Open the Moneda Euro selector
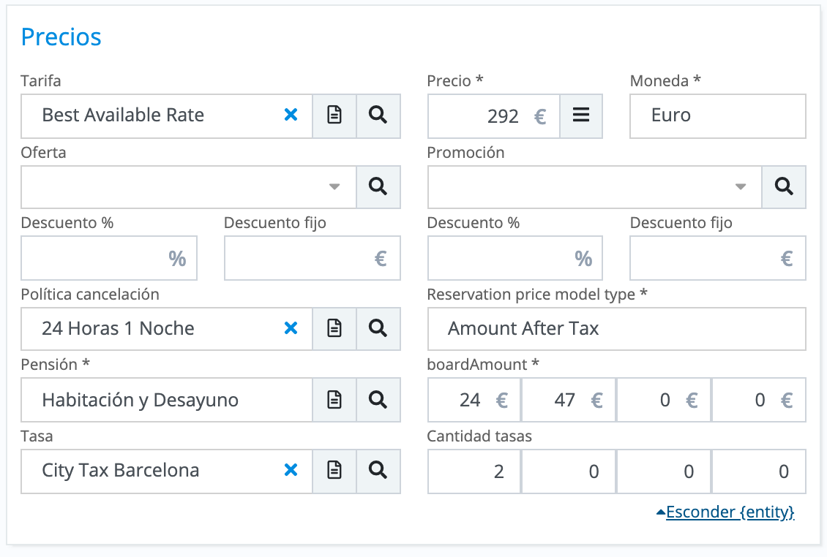This screenshot has height=557, width=827. click(x=717, y=115)
